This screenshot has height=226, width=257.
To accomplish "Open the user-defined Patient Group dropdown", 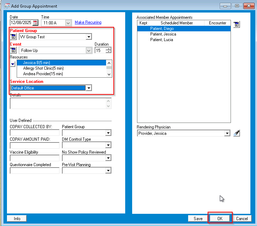I will [108, 133].
